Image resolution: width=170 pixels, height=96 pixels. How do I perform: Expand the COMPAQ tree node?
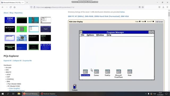point(10,79)
